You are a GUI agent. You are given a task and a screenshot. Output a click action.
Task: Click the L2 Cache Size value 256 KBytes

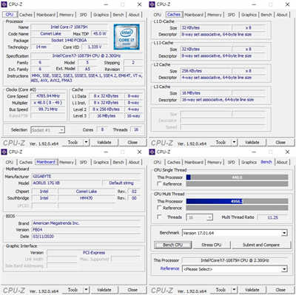point(206,71)
